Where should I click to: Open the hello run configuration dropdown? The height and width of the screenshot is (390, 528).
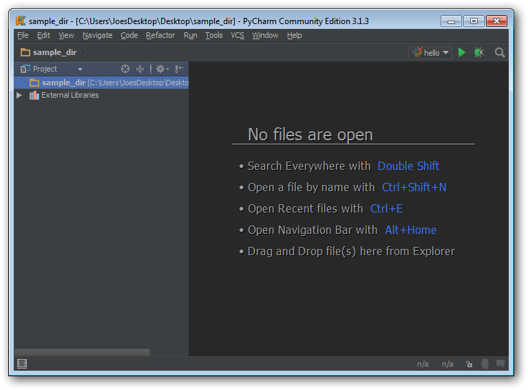coord(430,52)
